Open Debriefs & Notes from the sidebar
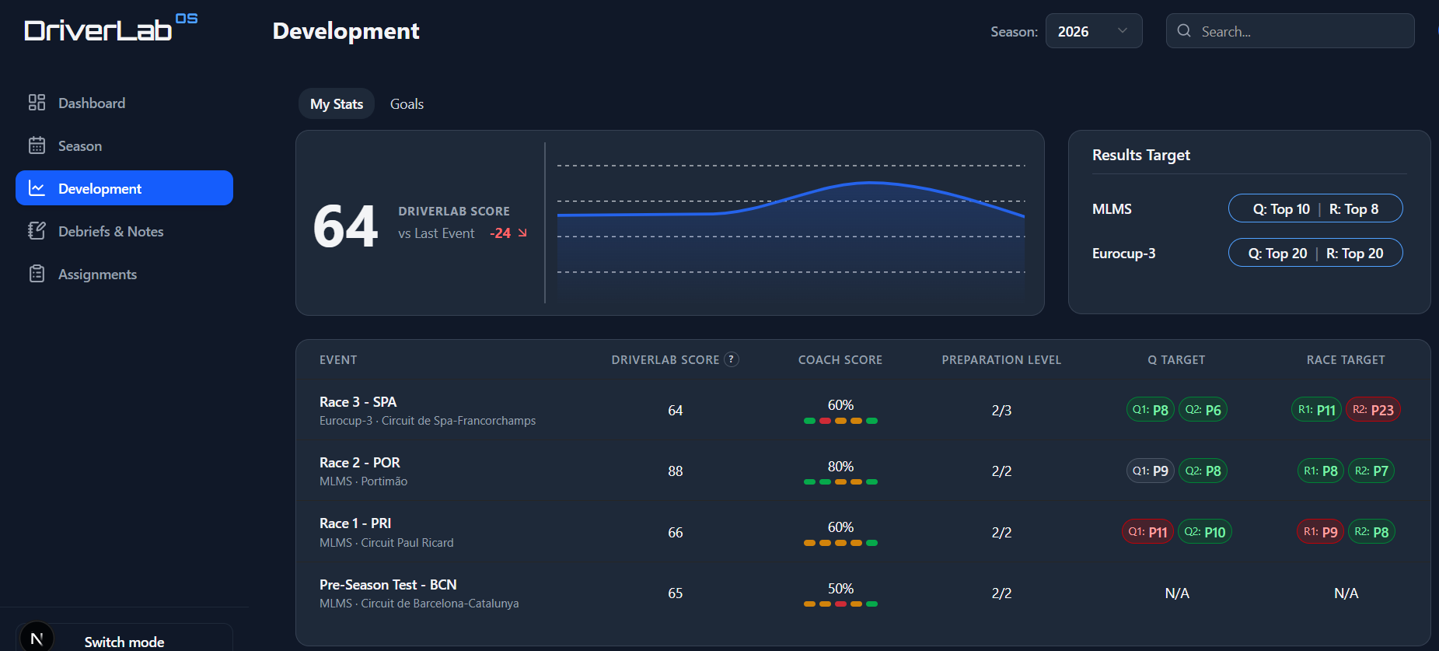Screen dimensions: 1439x651 (x=110, y=231)
